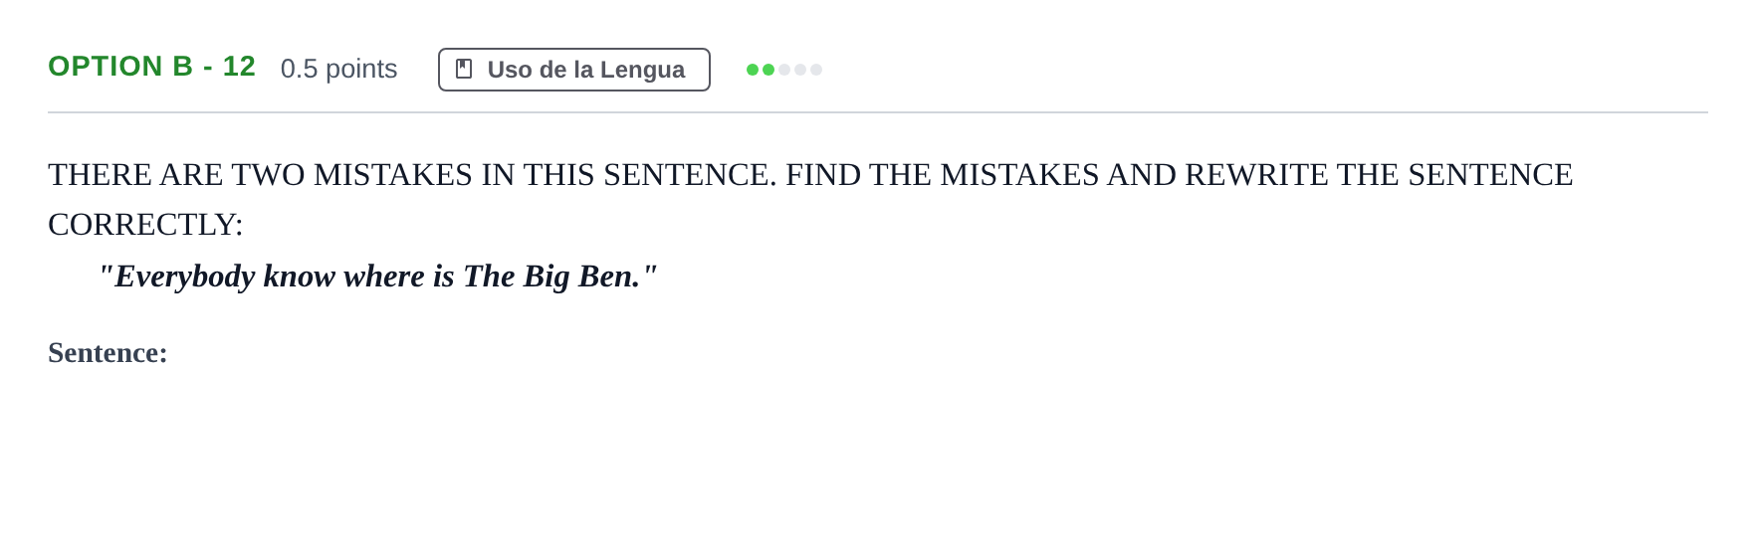Click FIND THE MISTAKES in the instructions

[x=942, y=175]
